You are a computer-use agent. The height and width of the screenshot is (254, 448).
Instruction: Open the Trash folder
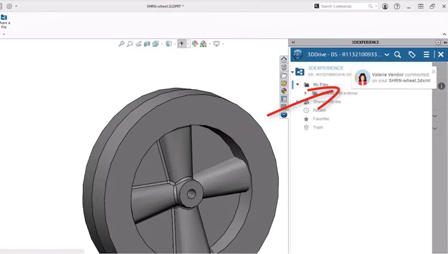pyautogui.click(x=318, y=127)
